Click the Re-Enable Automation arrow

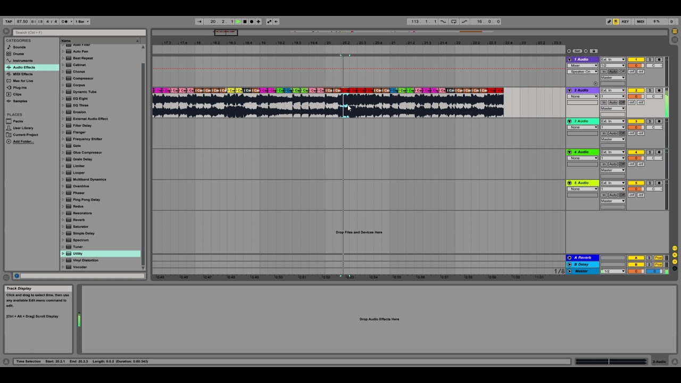coord(276,21)
